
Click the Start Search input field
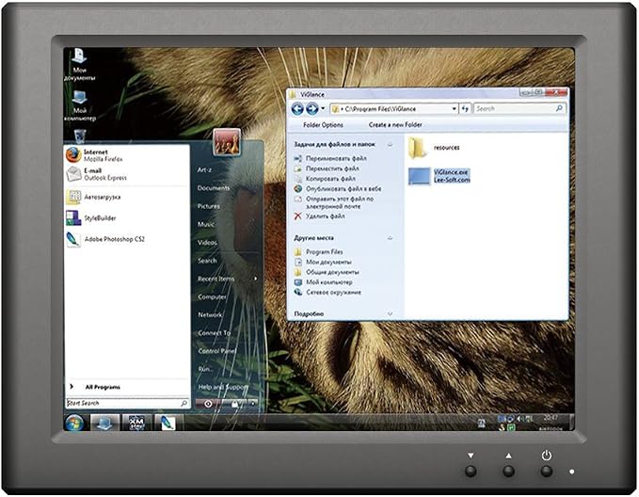pos(127,403)
